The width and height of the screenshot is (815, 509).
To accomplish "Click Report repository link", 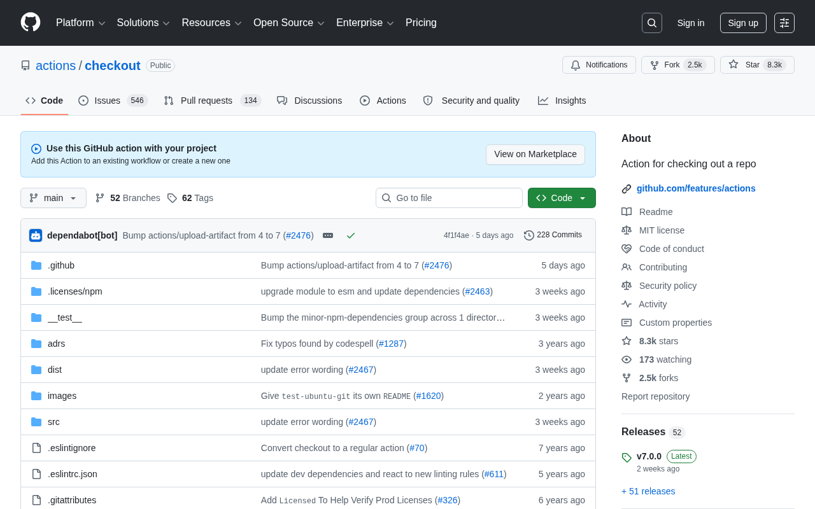I will (655, 396).
